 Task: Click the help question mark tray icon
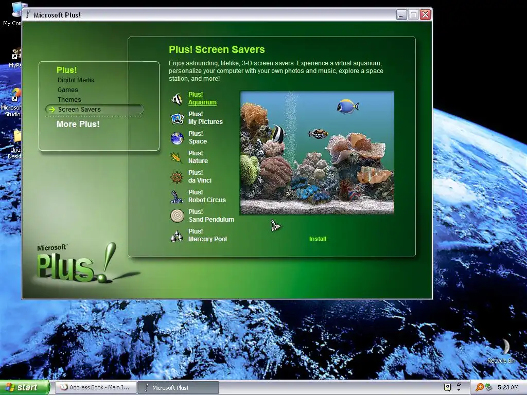(x=447, y=387)
